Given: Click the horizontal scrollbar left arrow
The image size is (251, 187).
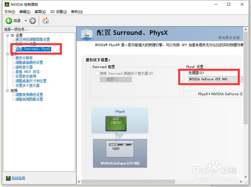Looking at the screenshot, I should pyautogui.click(x=79, y=182).
